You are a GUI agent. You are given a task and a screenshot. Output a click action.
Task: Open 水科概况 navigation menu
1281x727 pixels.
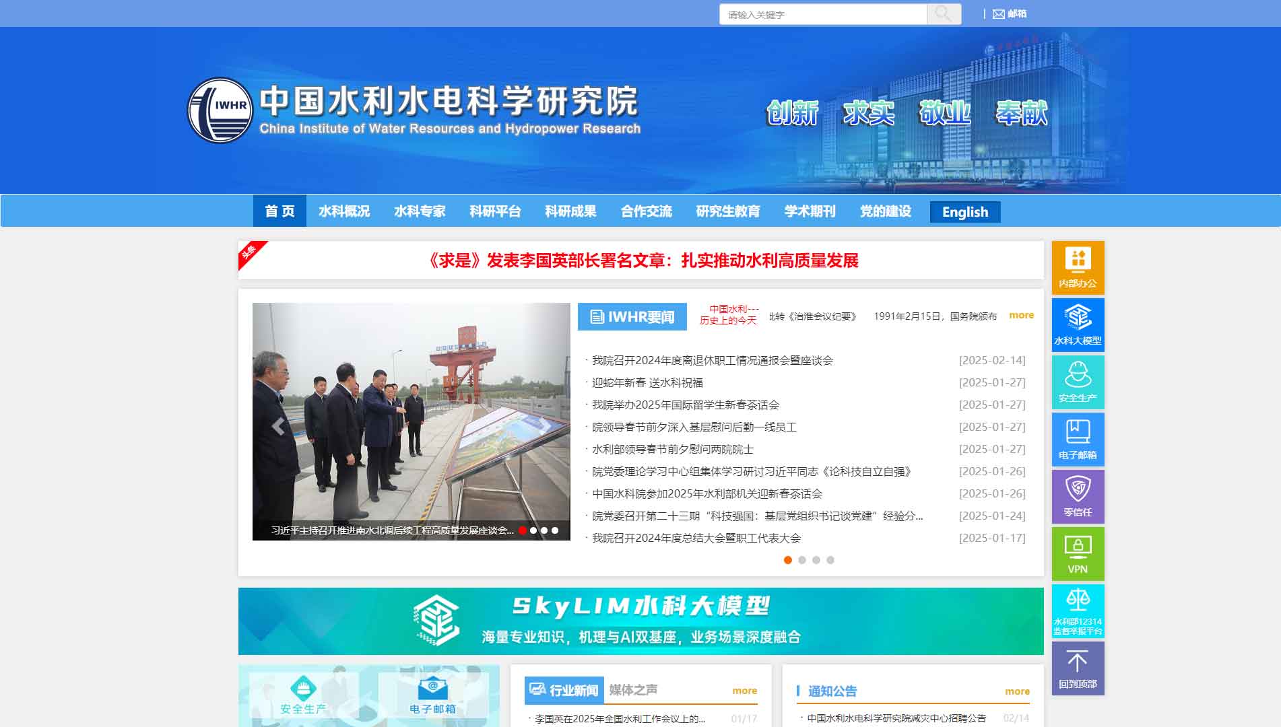[344, 211]
